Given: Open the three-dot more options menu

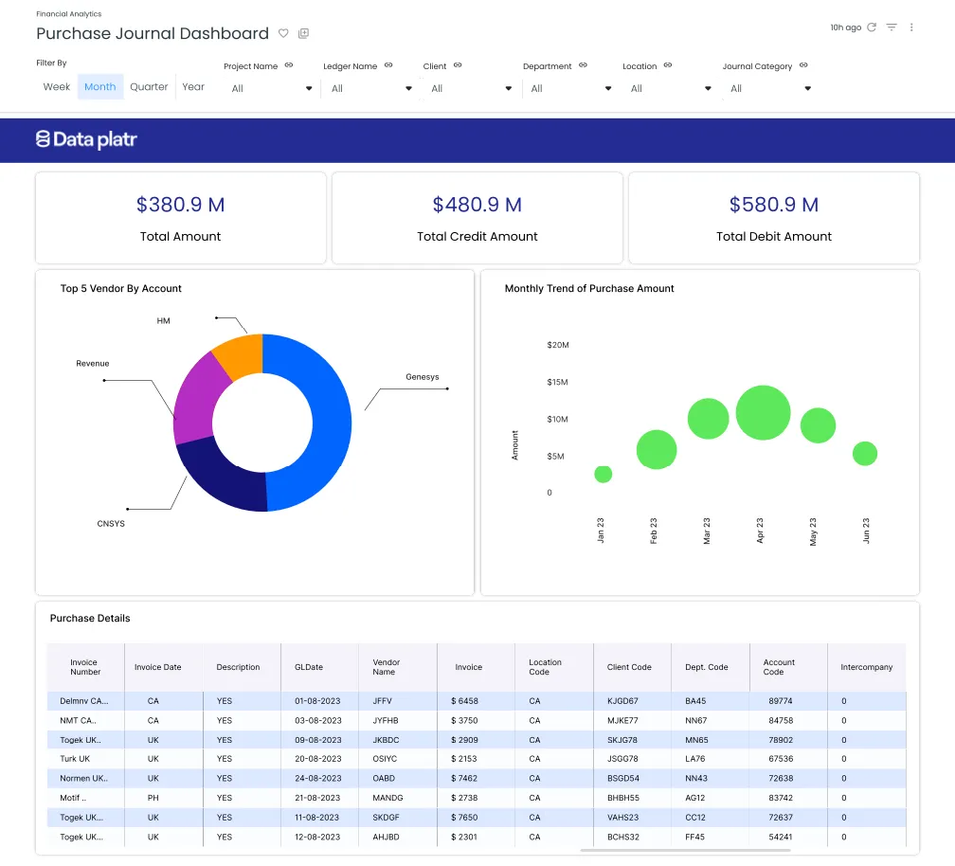Looking at the screenshot, I should 911,27.
